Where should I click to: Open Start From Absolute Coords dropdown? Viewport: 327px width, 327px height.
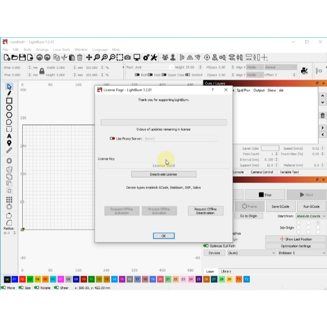tap(311, 216)
